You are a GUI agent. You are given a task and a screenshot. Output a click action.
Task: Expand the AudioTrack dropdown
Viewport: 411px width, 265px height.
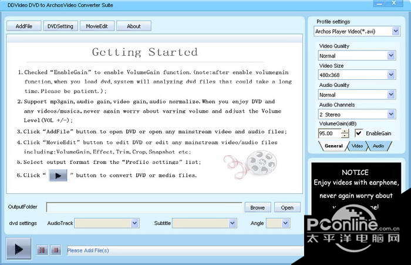click(134, 223)
